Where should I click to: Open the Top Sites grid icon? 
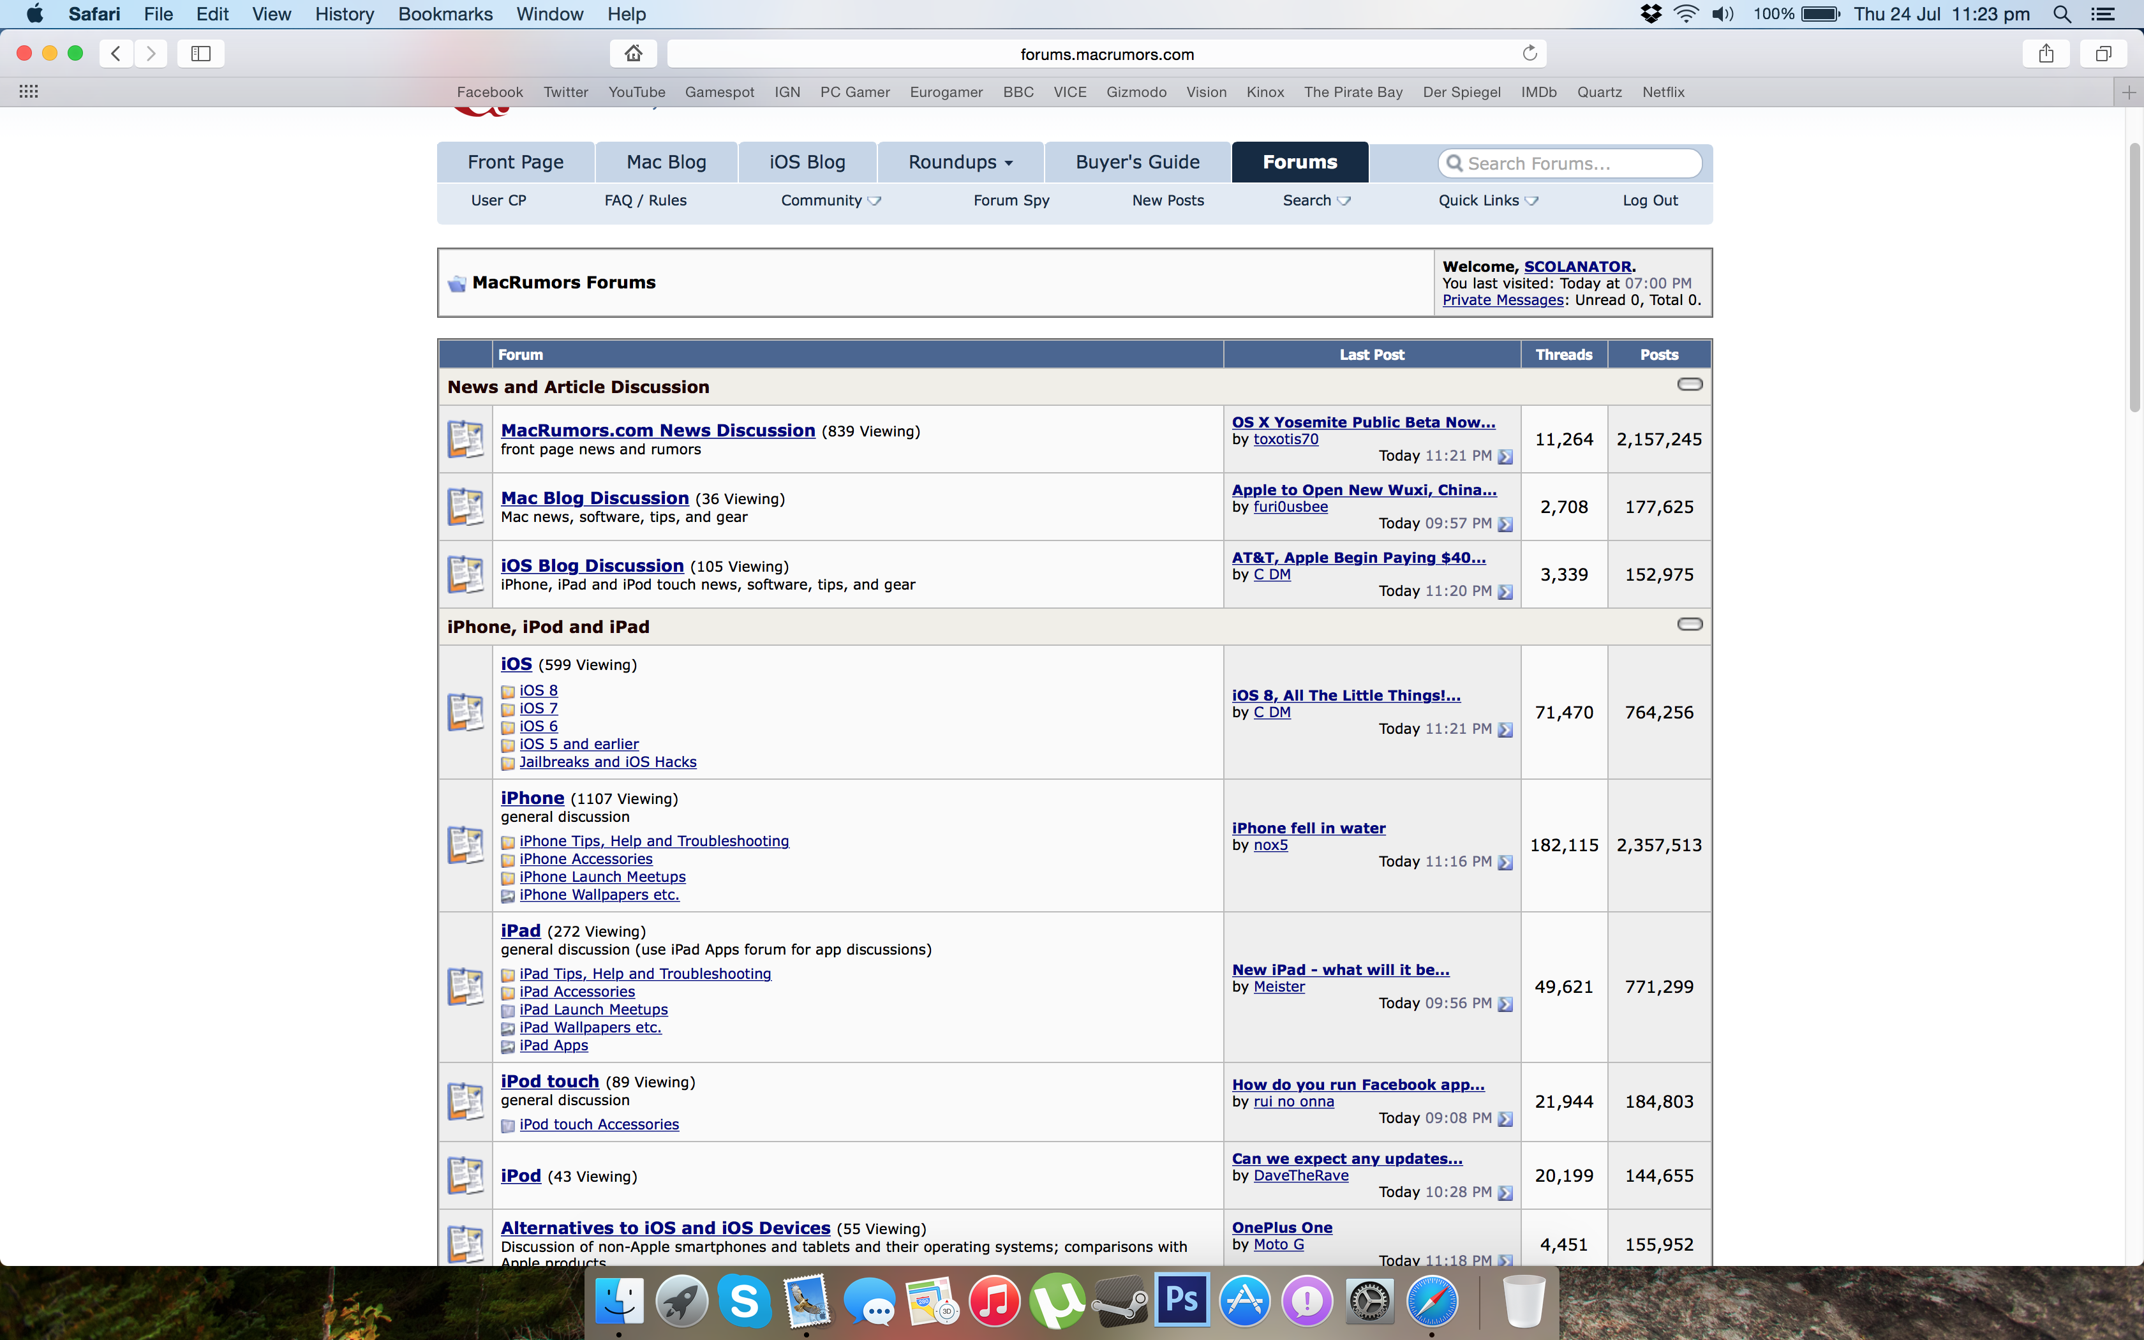point(28,91)
